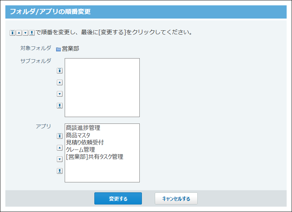Click move-down icon in instruction text

pos(25,33)
